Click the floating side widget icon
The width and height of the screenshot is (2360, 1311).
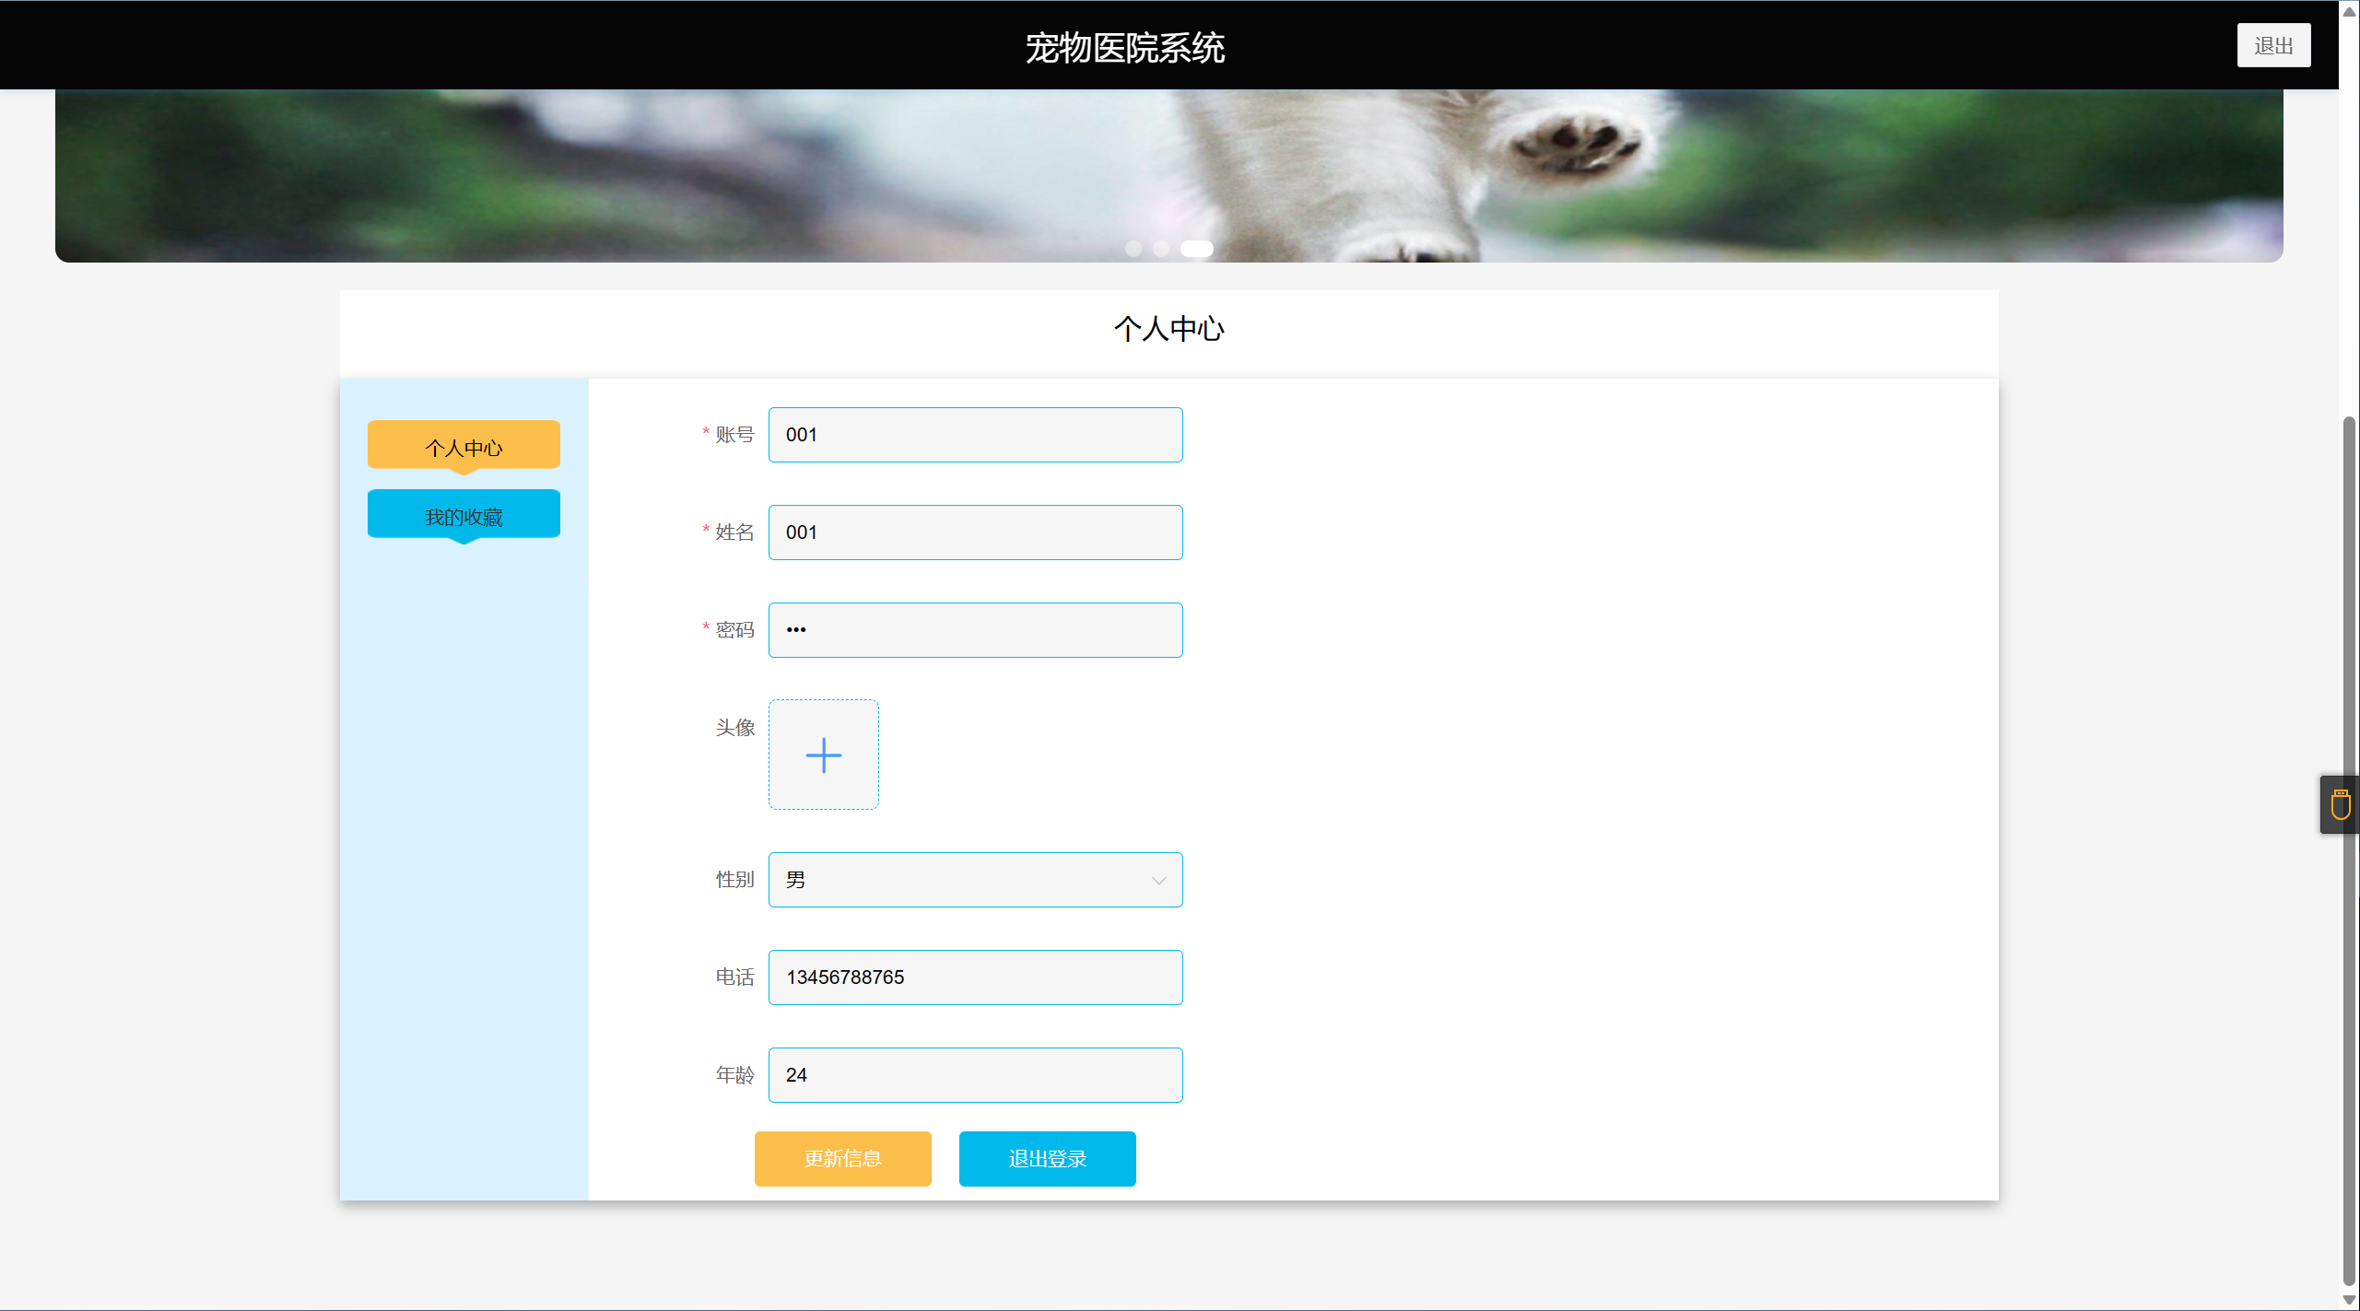tap(2340, 804)
